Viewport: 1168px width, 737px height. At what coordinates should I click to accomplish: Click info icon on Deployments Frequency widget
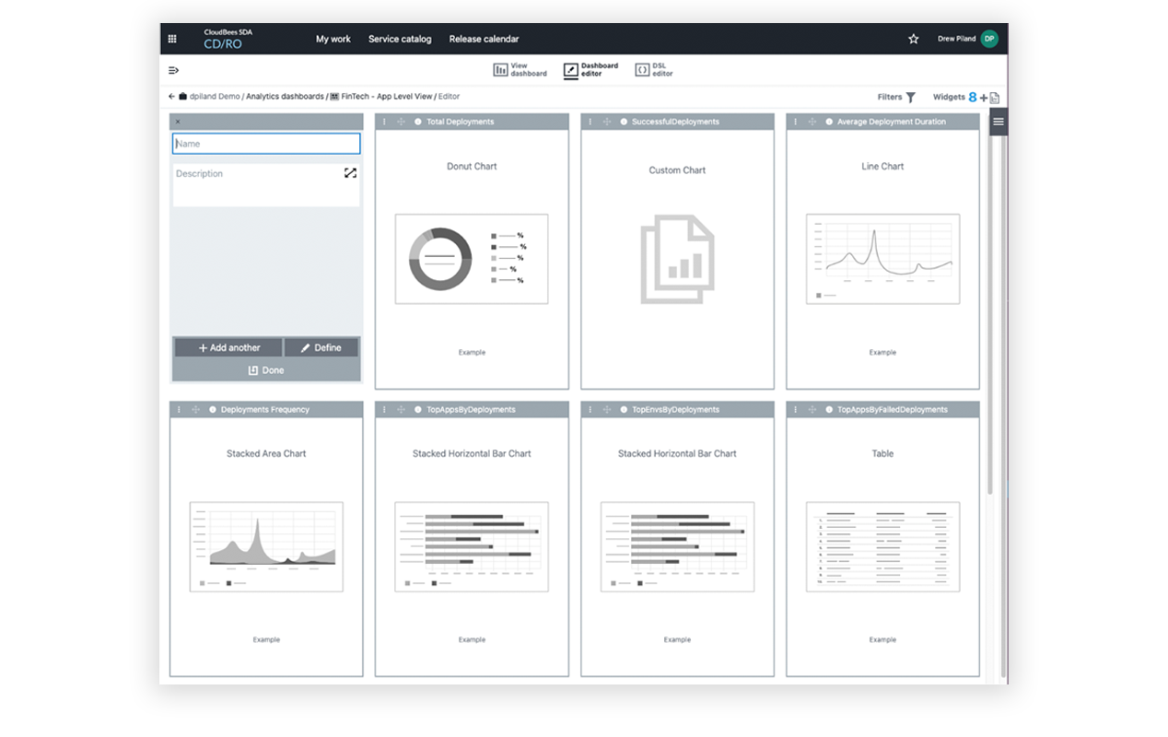pyautogui.click(x=213, y=409)
